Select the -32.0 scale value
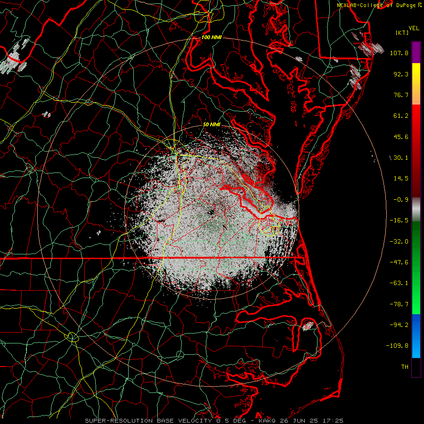The image size is (424, 424). [399, 242]
